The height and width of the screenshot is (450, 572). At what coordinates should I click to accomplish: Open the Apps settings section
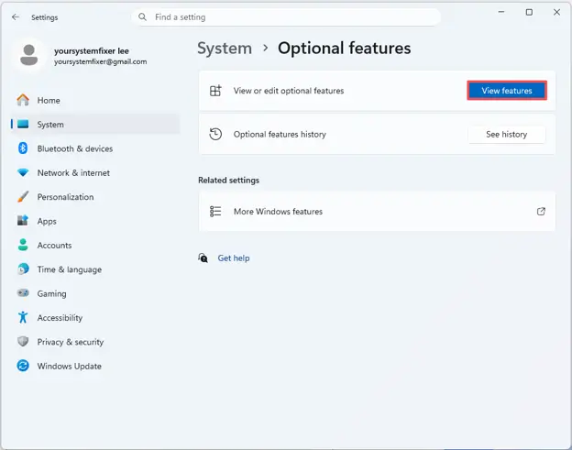coord(94,221)
